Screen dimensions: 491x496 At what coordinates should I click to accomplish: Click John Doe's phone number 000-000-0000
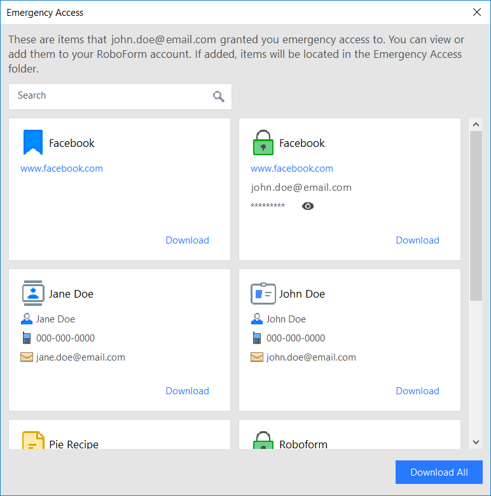296,338
